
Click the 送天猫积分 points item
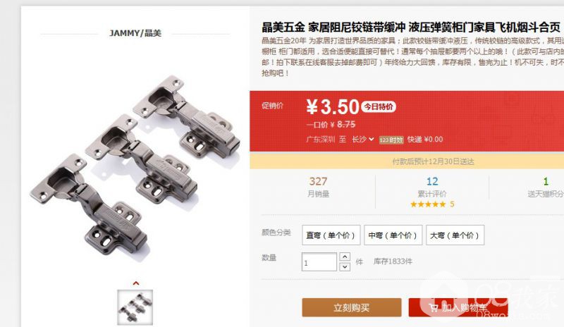[x=545, y=187]
